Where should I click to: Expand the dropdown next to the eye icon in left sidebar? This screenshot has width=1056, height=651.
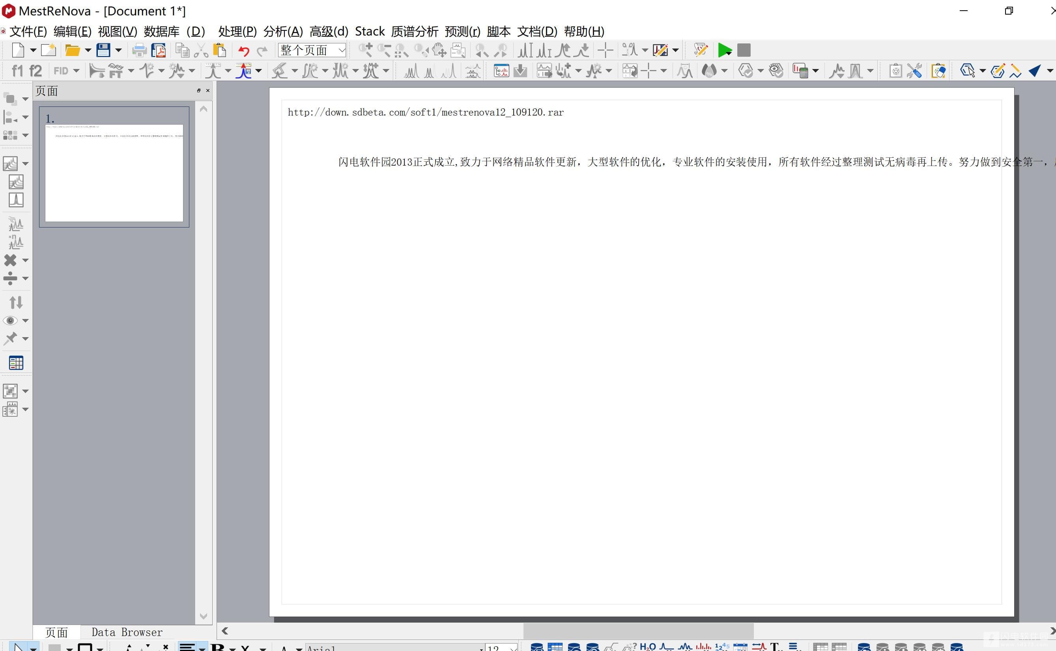point(25,320)
